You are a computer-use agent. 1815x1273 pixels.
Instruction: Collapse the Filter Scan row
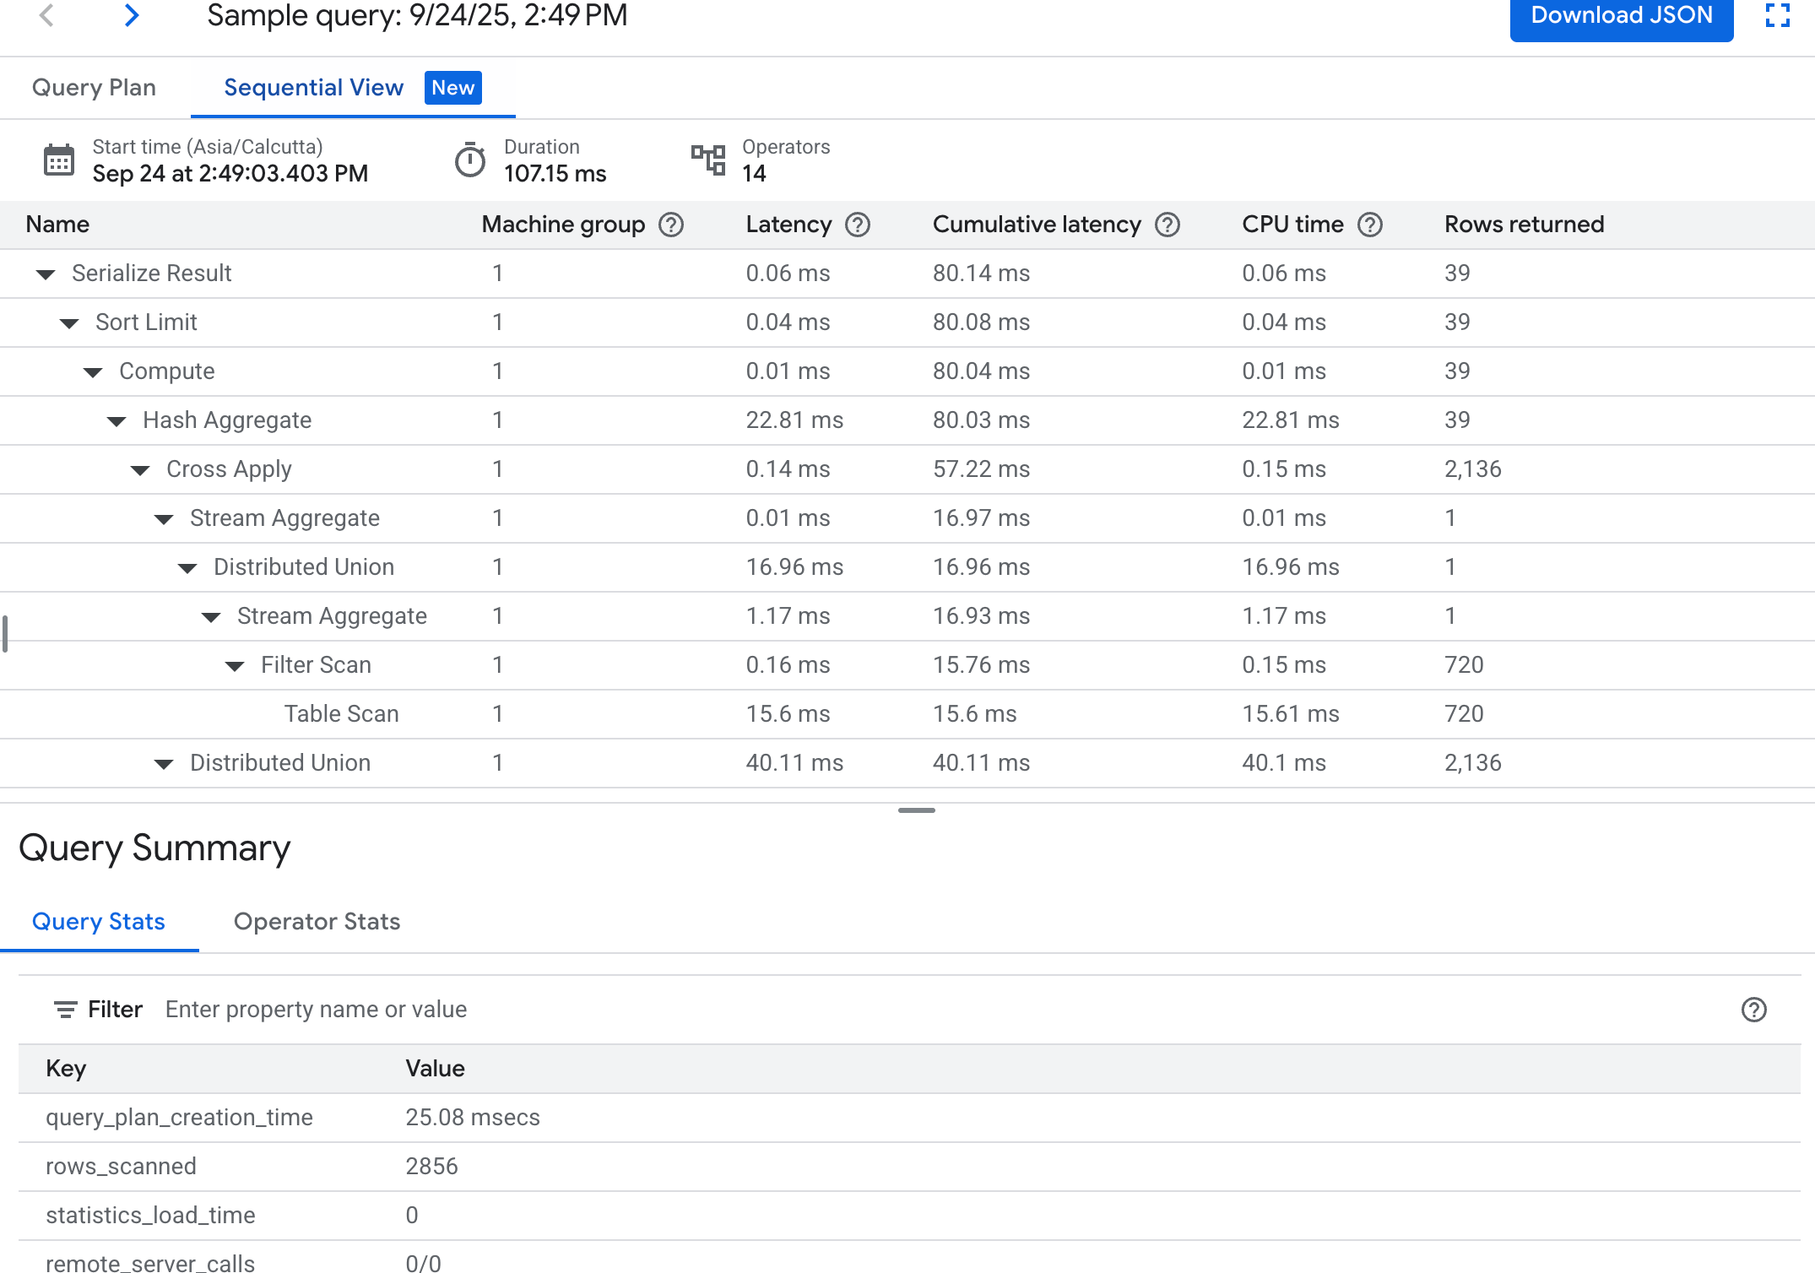233,665
